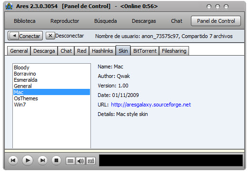249x173 pixels.
Task: Skip to next track button
Action: 42,160
